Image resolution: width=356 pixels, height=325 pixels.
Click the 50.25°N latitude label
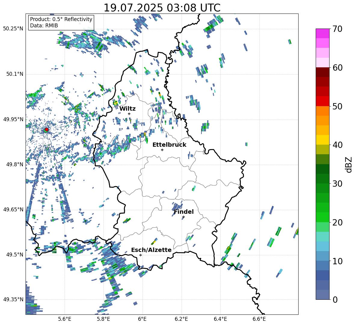pyautogui.click(x=13, y=29)
